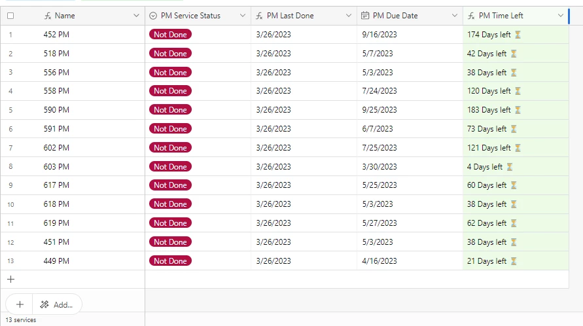Click the due date 4/16/2023
Viewport: 583px width, 326px height.
(x=380, y=261)
